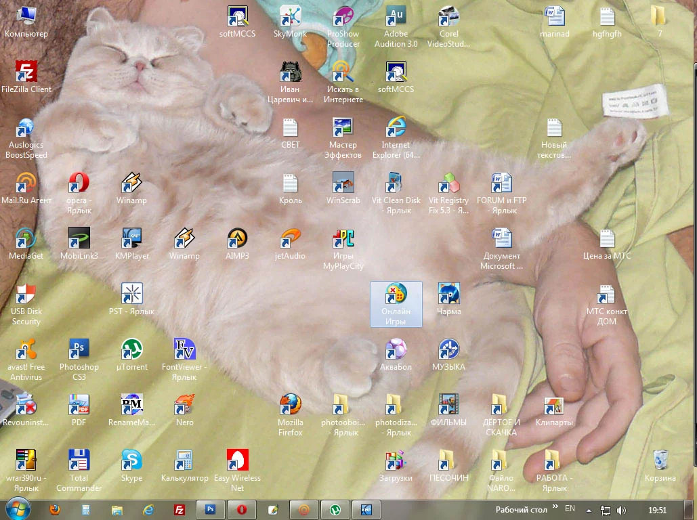Select the Мастер Эффектов shortcut
The height and width of the screenshot is (520, 697).
[343, 138]
